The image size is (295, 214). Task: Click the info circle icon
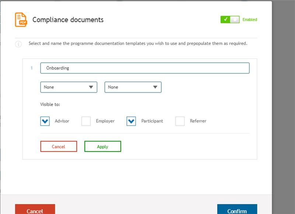coord(18,44)
